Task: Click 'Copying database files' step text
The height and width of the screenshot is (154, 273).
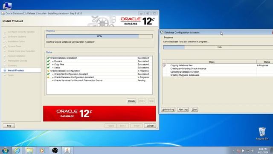Action: pos(181,65)
